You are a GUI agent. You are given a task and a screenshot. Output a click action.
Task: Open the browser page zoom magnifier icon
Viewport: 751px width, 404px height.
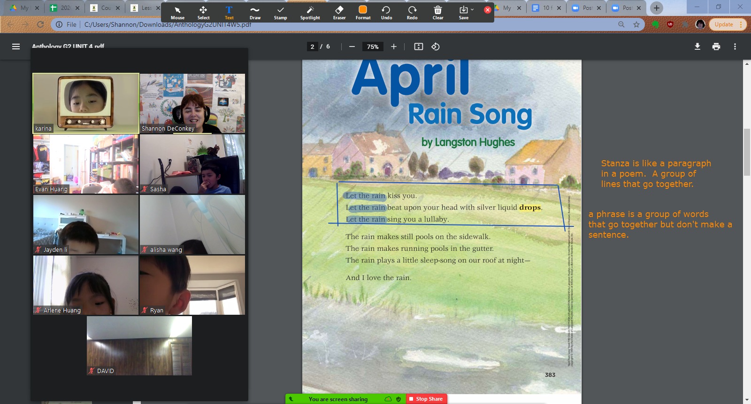pyautogui.click(x=621, y=24)
